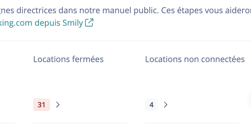This screenshot has height=133, width=251.
Task: Click the word 'connectées' in the card title
Action: click(x=223, y=59)
